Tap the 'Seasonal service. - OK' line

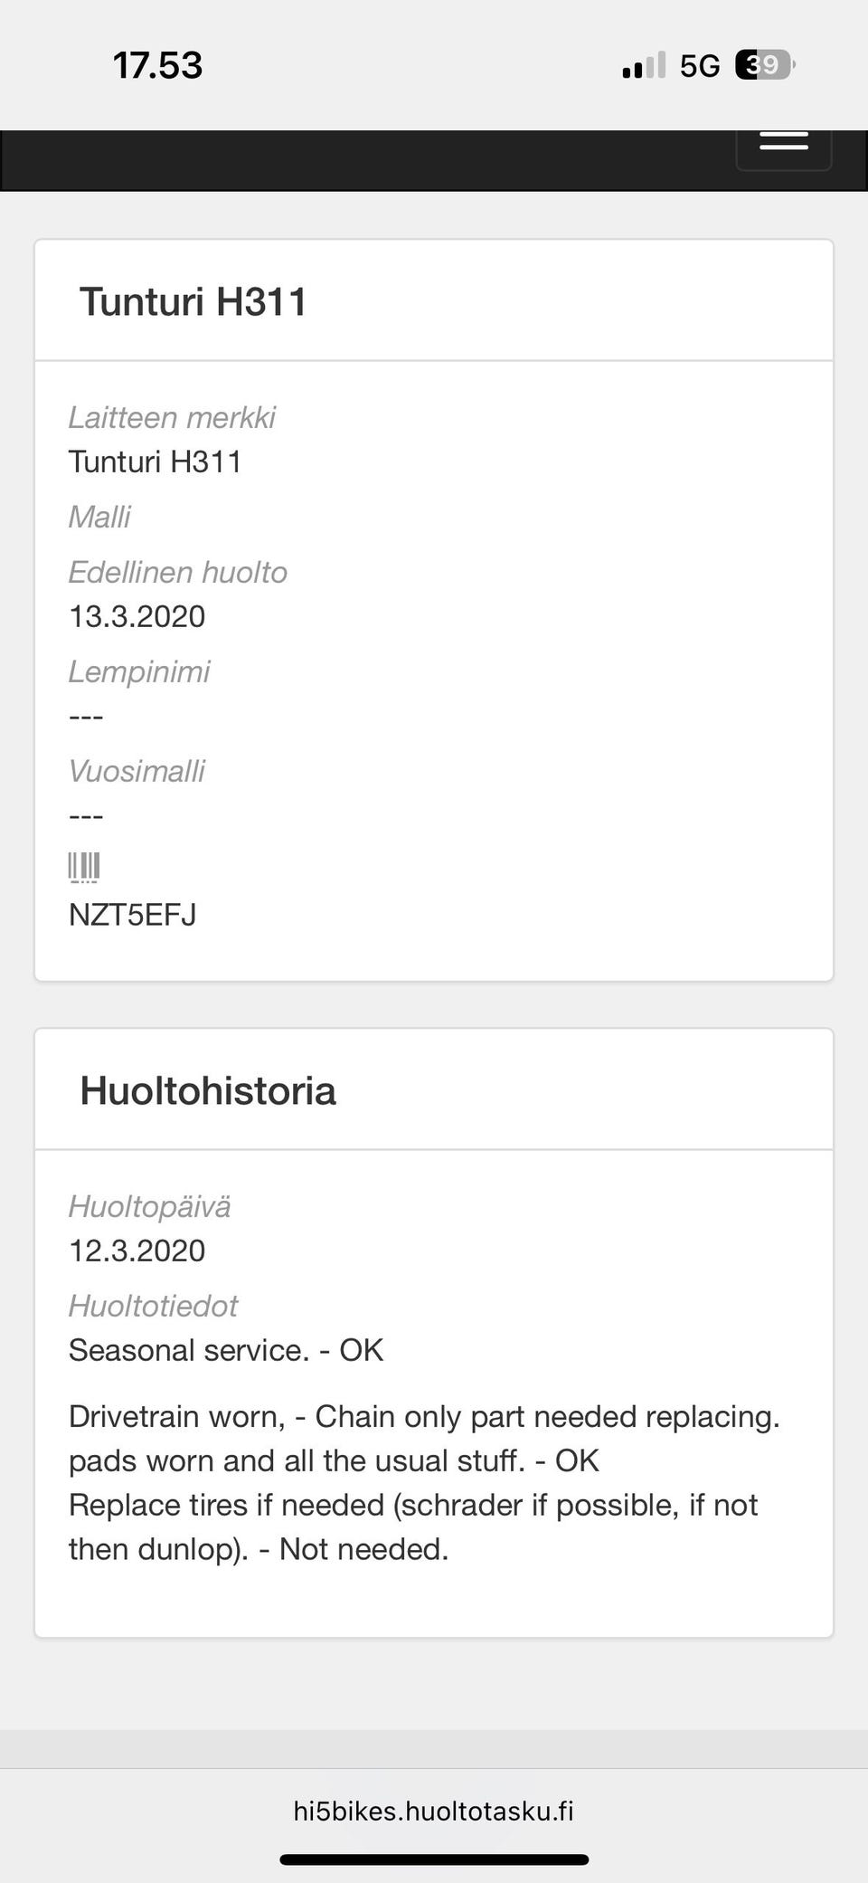226,1350
